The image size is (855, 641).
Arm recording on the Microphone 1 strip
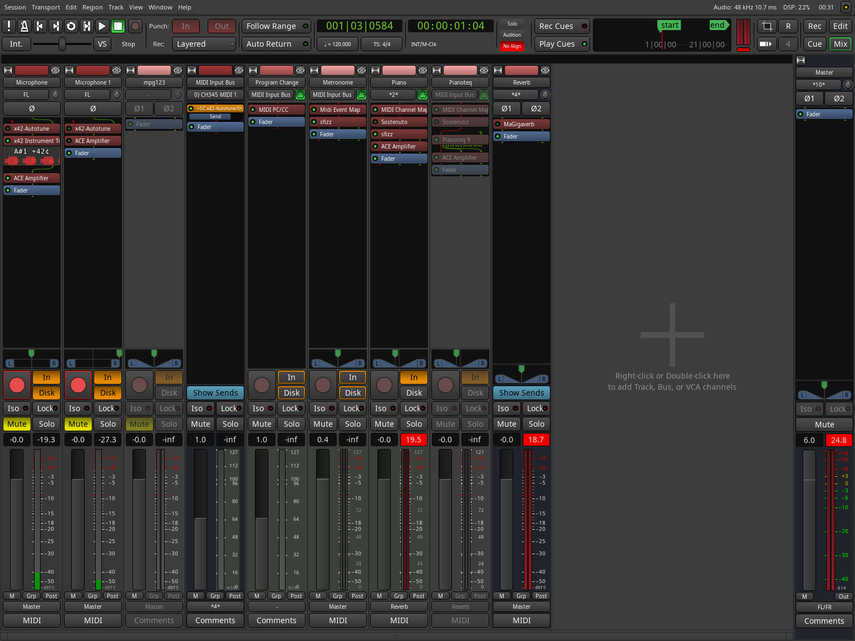pos(78,384)
